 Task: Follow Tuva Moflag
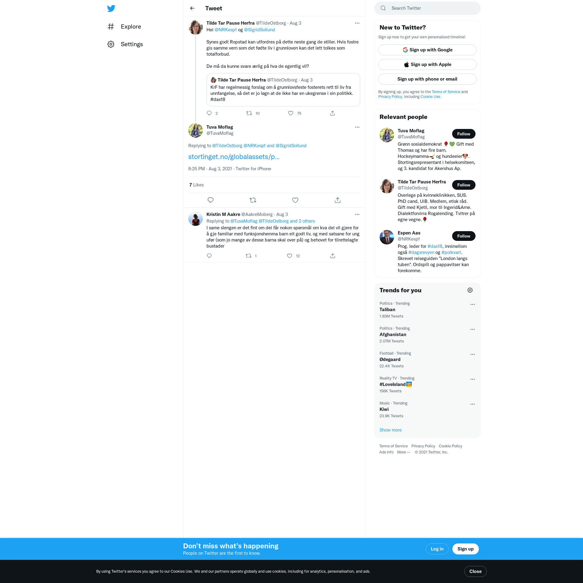464,134
